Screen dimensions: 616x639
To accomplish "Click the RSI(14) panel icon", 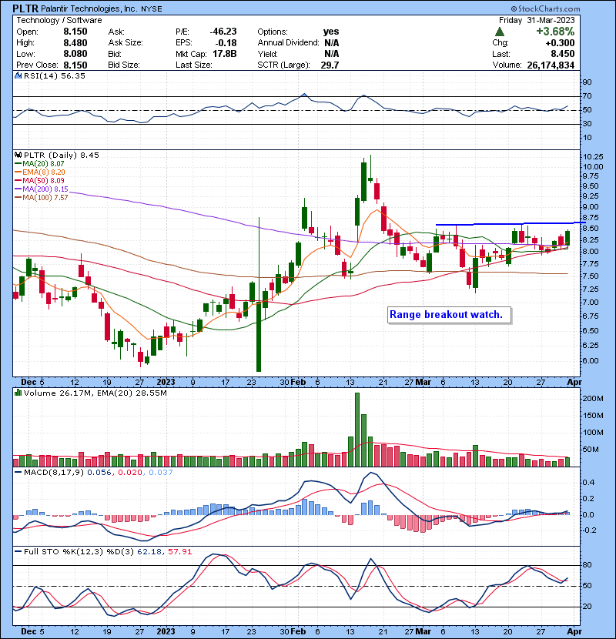I will (18, 75).
